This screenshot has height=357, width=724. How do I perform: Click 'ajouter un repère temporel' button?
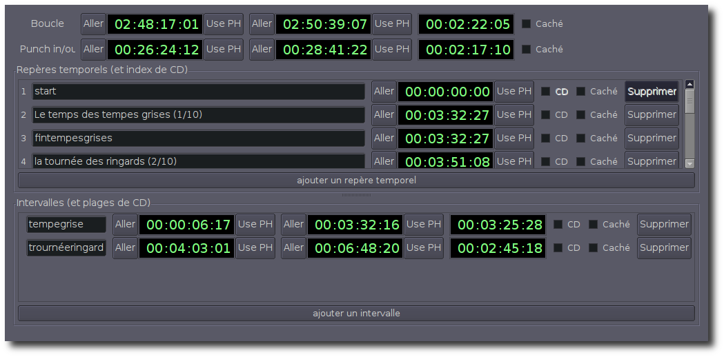click(356, 181)
